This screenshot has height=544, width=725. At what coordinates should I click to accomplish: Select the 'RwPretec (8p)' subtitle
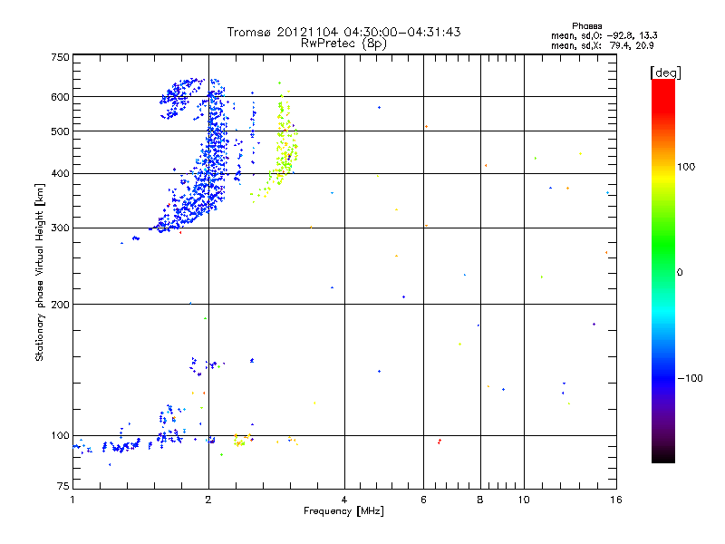[343, 44]
